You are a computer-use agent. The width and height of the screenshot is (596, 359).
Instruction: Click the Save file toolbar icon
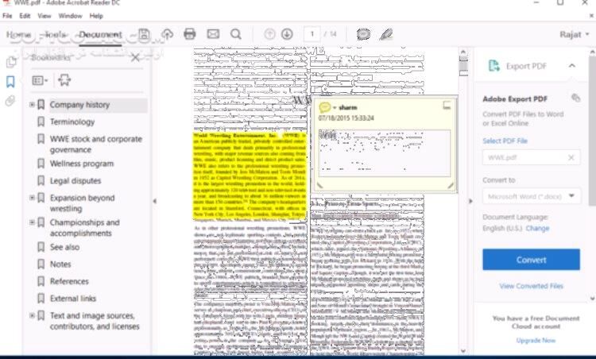coord(144,34)
